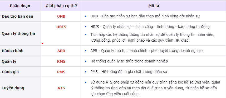Click the HRIS line 'chấm công - tính lương'
Image resolution: width=226 pixels, height=98 pixels.
coord(150,27)
